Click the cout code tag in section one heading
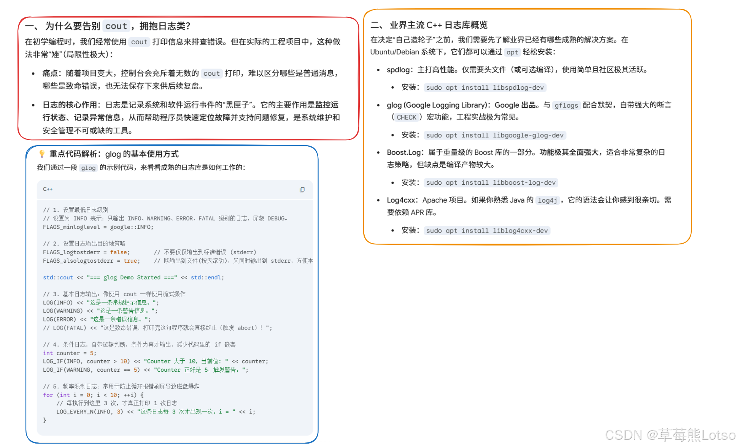 tap(116, 26)
